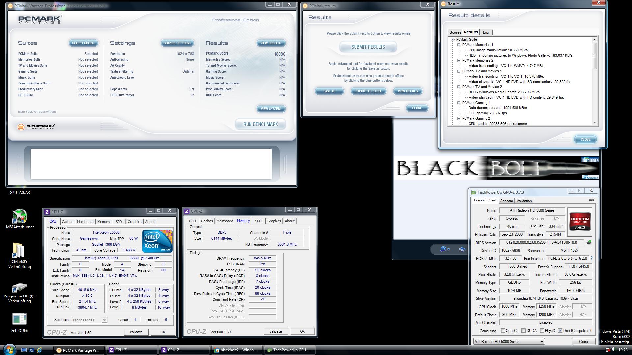
Task: Uncheck the DirectCompute 5.0 checkbox
Action: (x=560, y=331)
